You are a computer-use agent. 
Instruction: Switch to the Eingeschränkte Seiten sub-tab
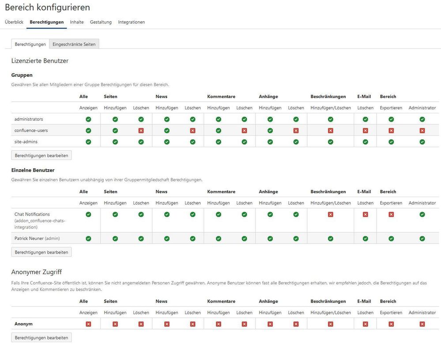(74, 44)
